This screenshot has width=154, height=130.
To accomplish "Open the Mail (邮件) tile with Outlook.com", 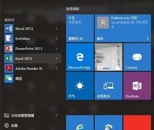I will click(x=123, y=28).
